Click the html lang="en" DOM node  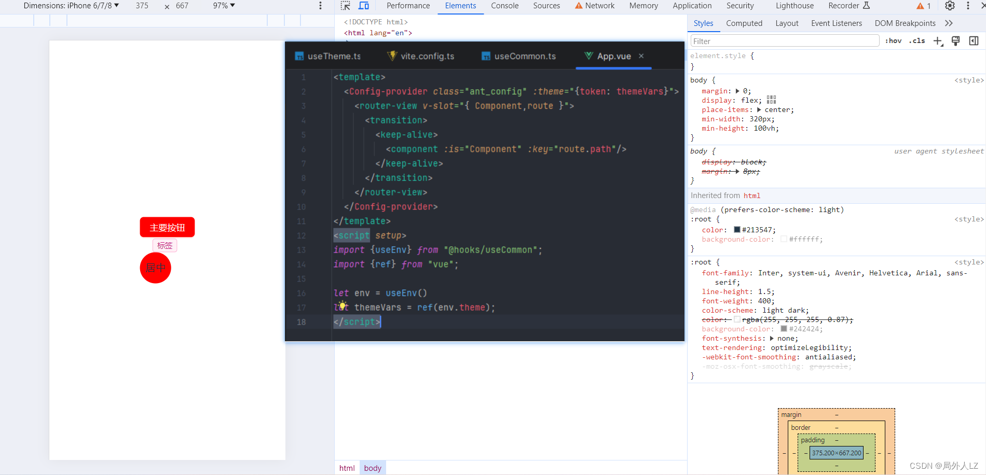(378, 33)
